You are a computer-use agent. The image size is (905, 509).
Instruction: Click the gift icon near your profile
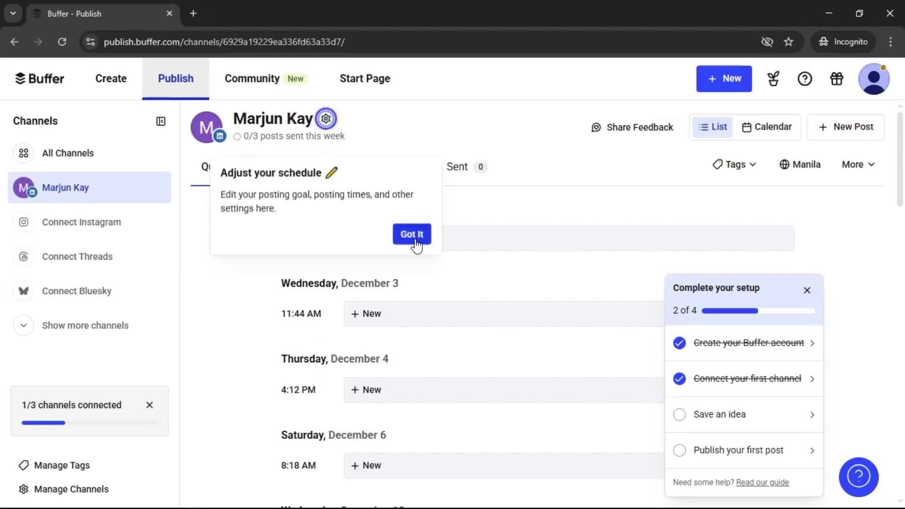[837, 79]
